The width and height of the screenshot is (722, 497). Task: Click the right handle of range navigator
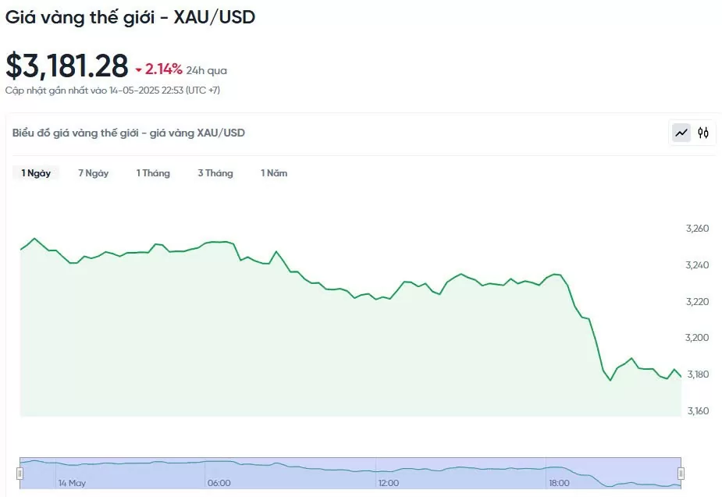click(x=681, y=474)
